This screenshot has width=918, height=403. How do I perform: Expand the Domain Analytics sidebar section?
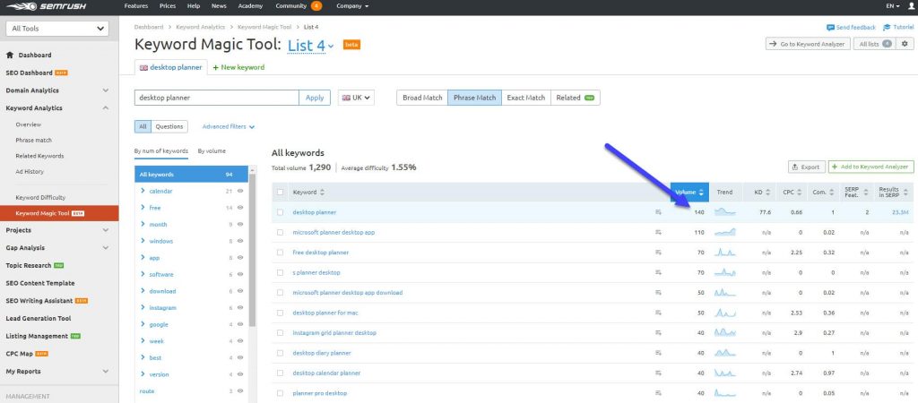(x=106, y=90)
